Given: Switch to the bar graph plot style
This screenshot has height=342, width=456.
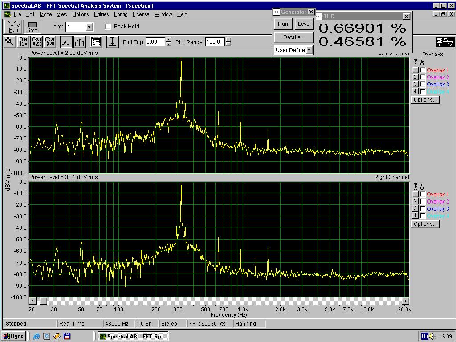Looking at the screenshot, I should (x=79, y=42).
